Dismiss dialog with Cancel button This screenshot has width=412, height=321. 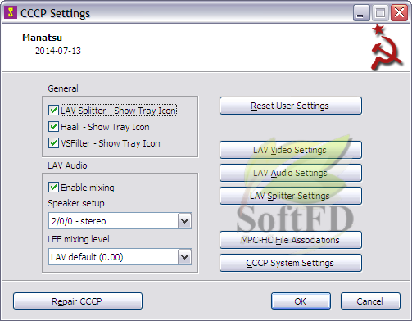tap(370, 301)
